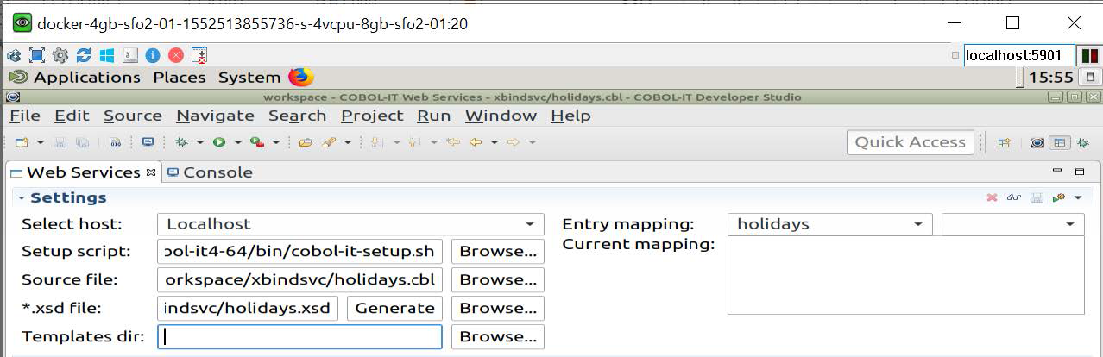
Task: Click the Templates dir input field
Action: (299, 336)
